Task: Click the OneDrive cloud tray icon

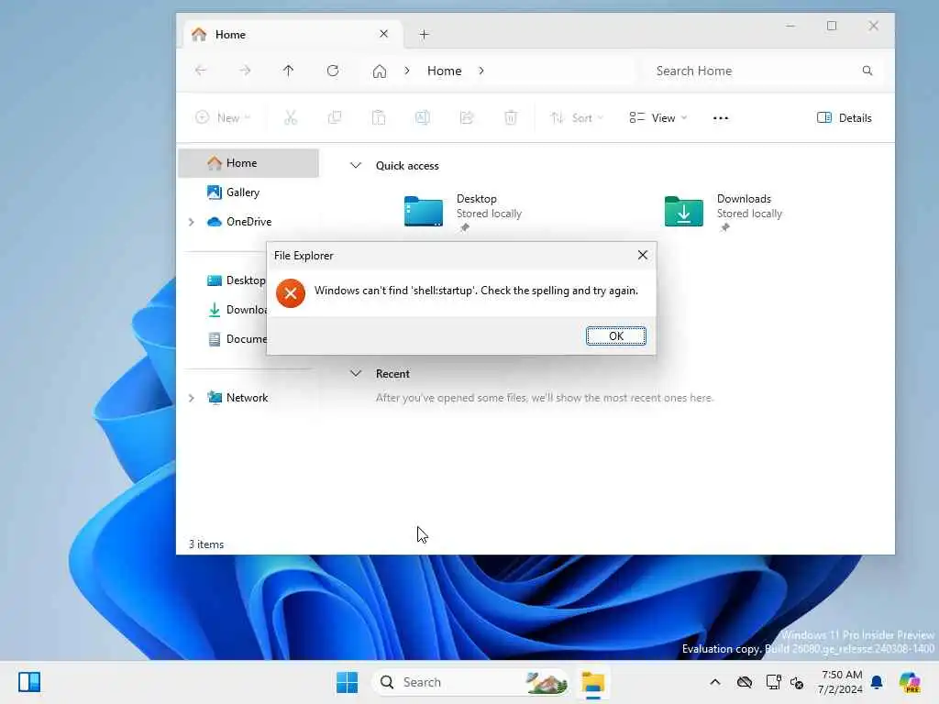Action: coord(745,682)
